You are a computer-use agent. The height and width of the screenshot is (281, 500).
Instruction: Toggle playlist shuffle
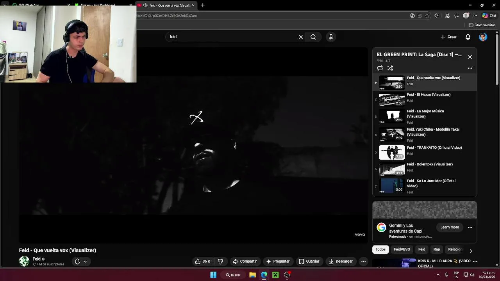point(390,68)
